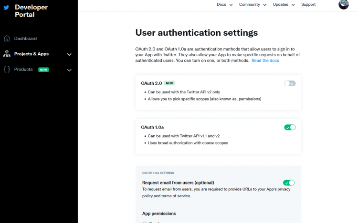Select the Dashboard sidebar label

pos(25,39)
